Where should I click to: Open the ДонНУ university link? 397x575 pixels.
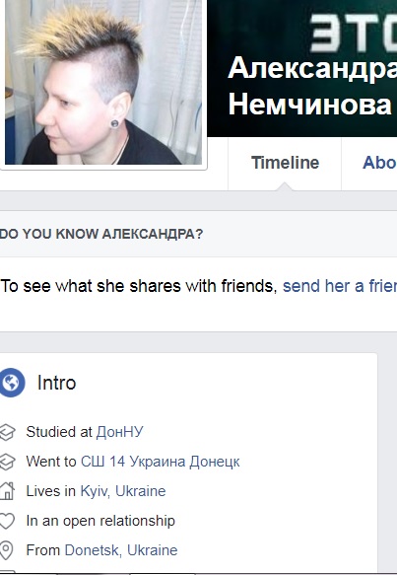(x=119, y=432)
